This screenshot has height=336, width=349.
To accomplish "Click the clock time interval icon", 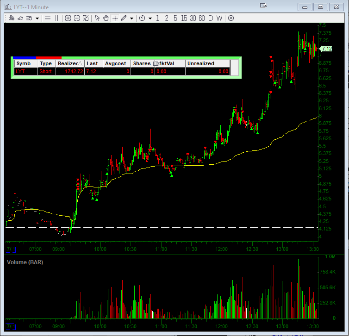I will click(x=142, y=18).
